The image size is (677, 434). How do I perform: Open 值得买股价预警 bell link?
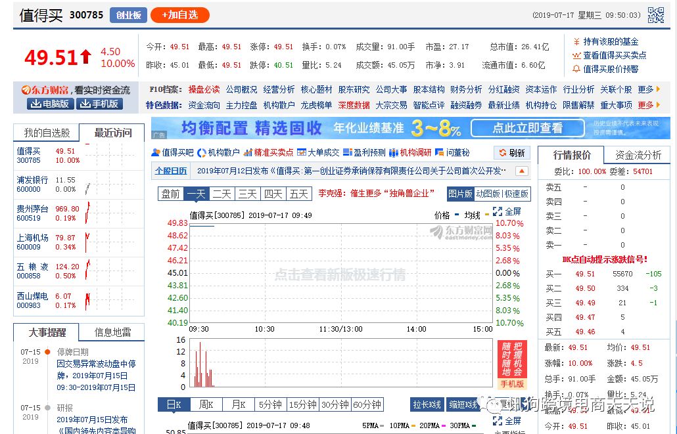click(x=605, y=69)
